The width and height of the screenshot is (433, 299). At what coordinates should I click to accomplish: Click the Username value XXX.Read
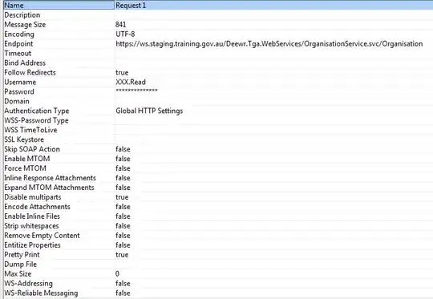131,82
